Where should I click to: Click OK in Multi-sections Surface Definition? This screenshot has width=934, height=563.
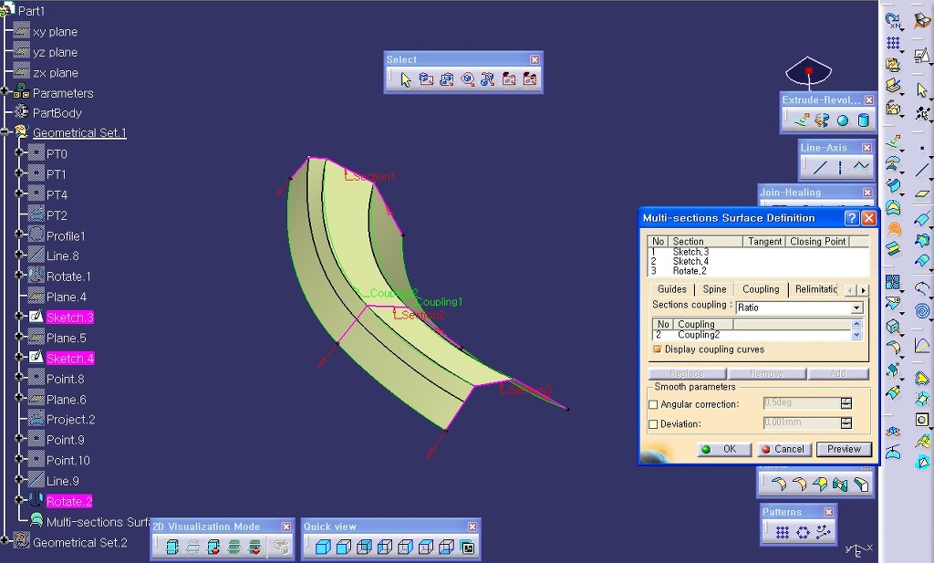pyautogui.click(x=723, y=449)
